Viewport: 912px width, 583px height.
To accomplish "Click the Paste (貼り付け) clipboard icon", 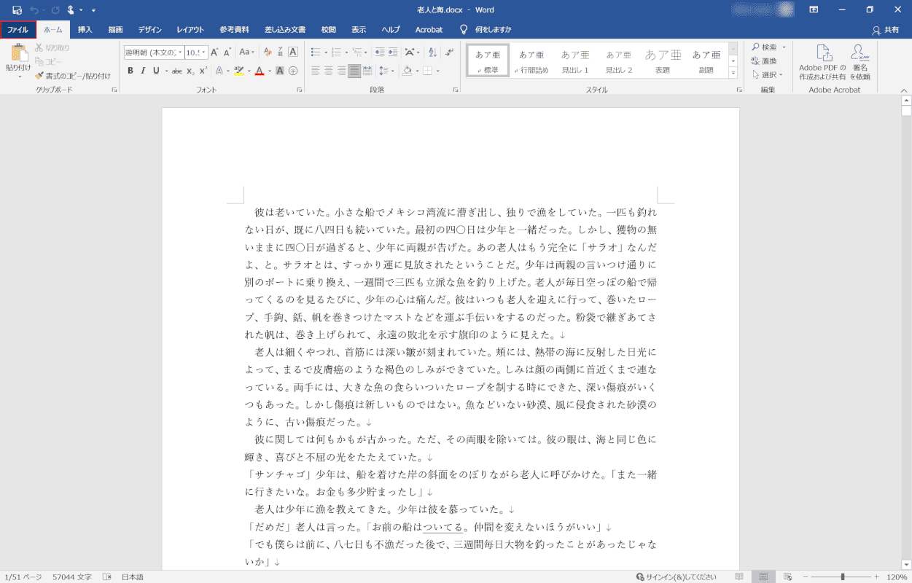I will [x=18, y=54].
